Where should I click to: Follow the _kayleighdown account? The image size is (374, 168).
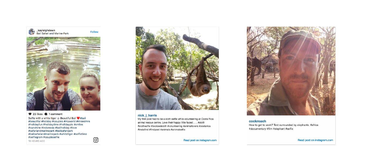[x=94, y=32]
